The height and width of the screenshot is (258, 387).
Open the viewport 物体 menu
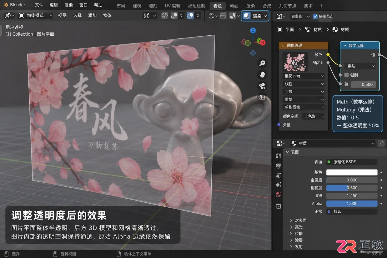pos(107,15)
